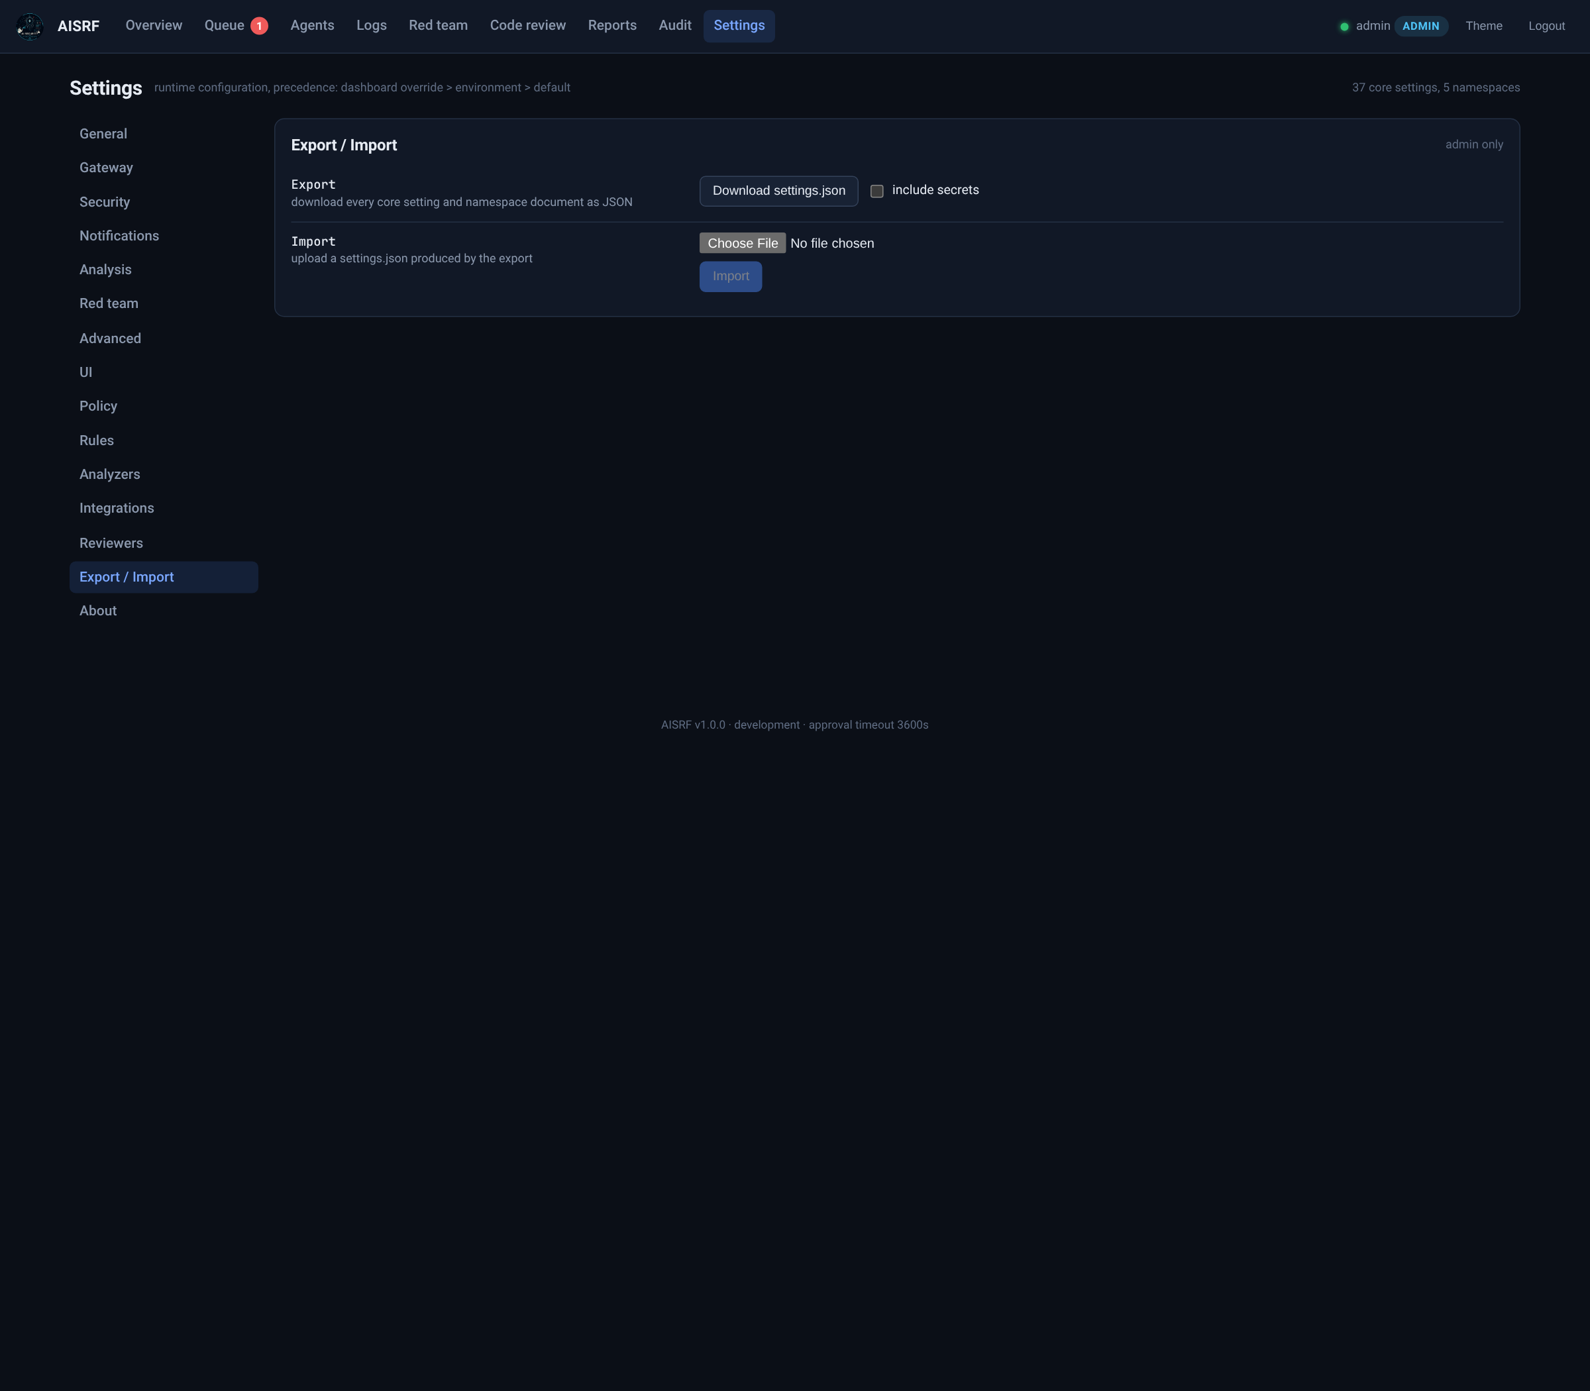1590x1391 pixels.
Task: Switch to the Logs page
Action: pyautogui.click(x=371, y=26)
